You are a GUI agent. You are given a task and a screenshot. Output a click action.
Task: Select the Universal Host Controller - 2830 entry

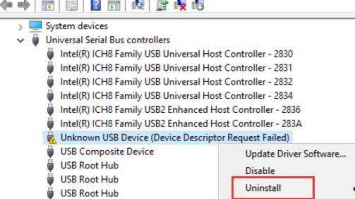[177, 54]
